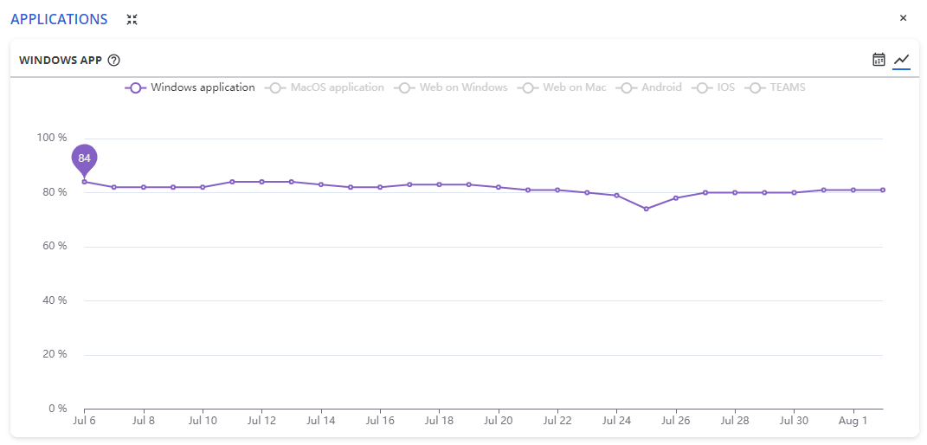Click the Jul 25 lowest data point
Image resolution: width=927 pixels, height=445 pixels.
point(647,209)
